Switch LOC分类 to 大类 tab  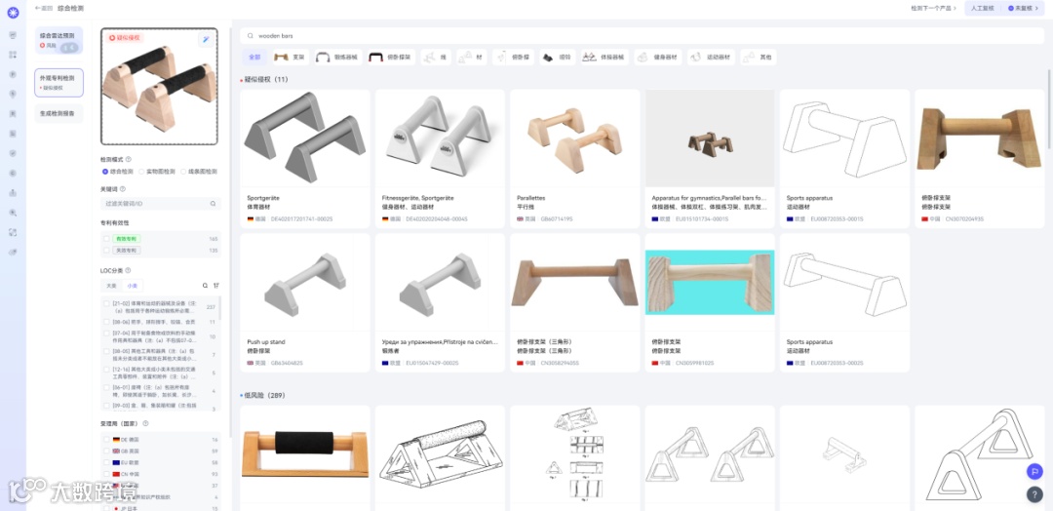111,286
